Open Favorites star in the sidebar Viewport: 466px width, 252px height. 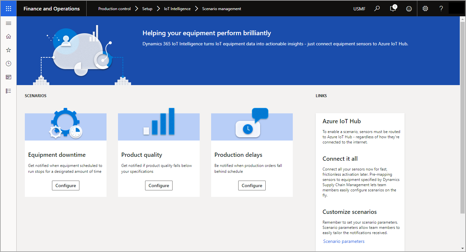(8, 50)
